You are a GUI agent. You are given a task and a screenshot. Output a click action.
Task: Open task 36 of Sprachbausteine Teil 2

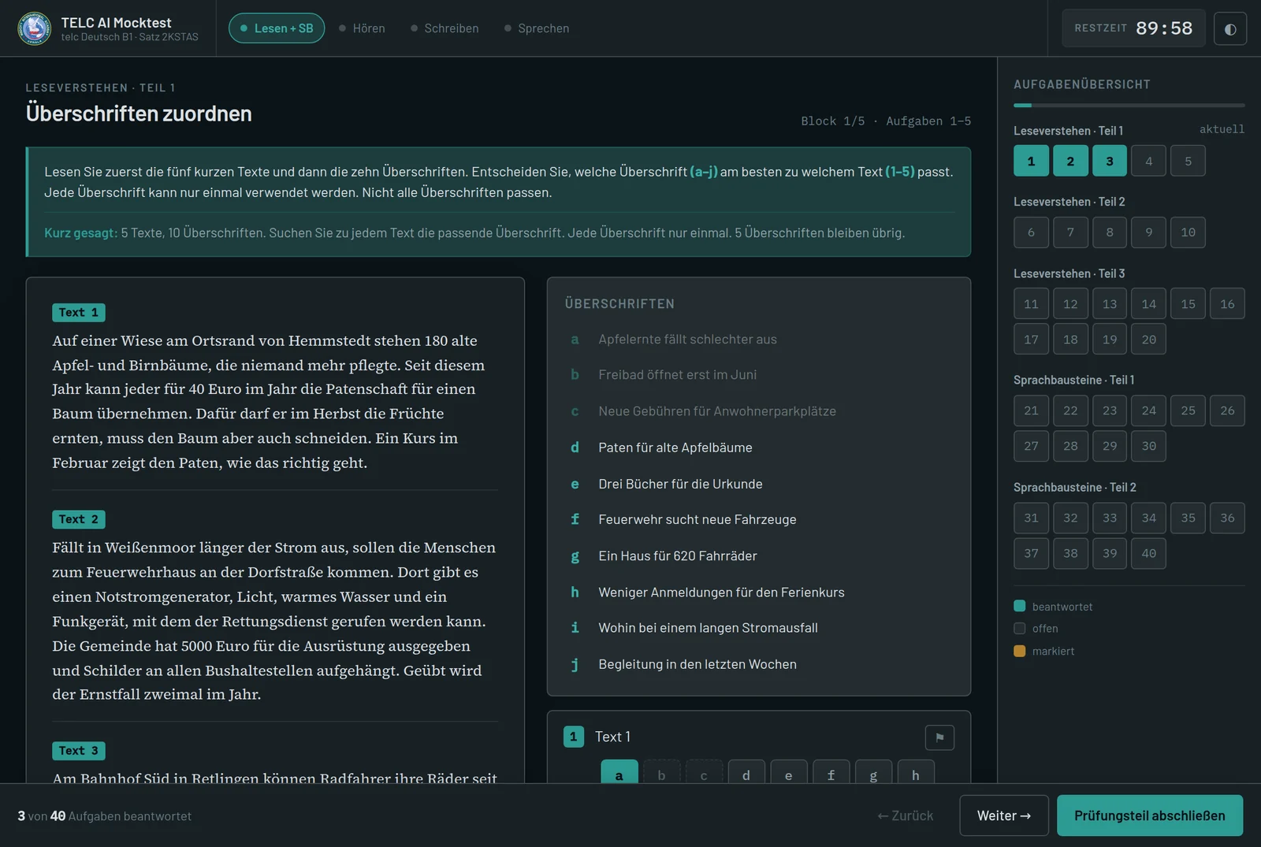pyautogui.click(x=1228, y=518)
